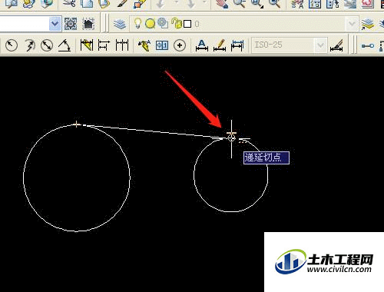Click the Match Properties brush icon

[121, 4]
